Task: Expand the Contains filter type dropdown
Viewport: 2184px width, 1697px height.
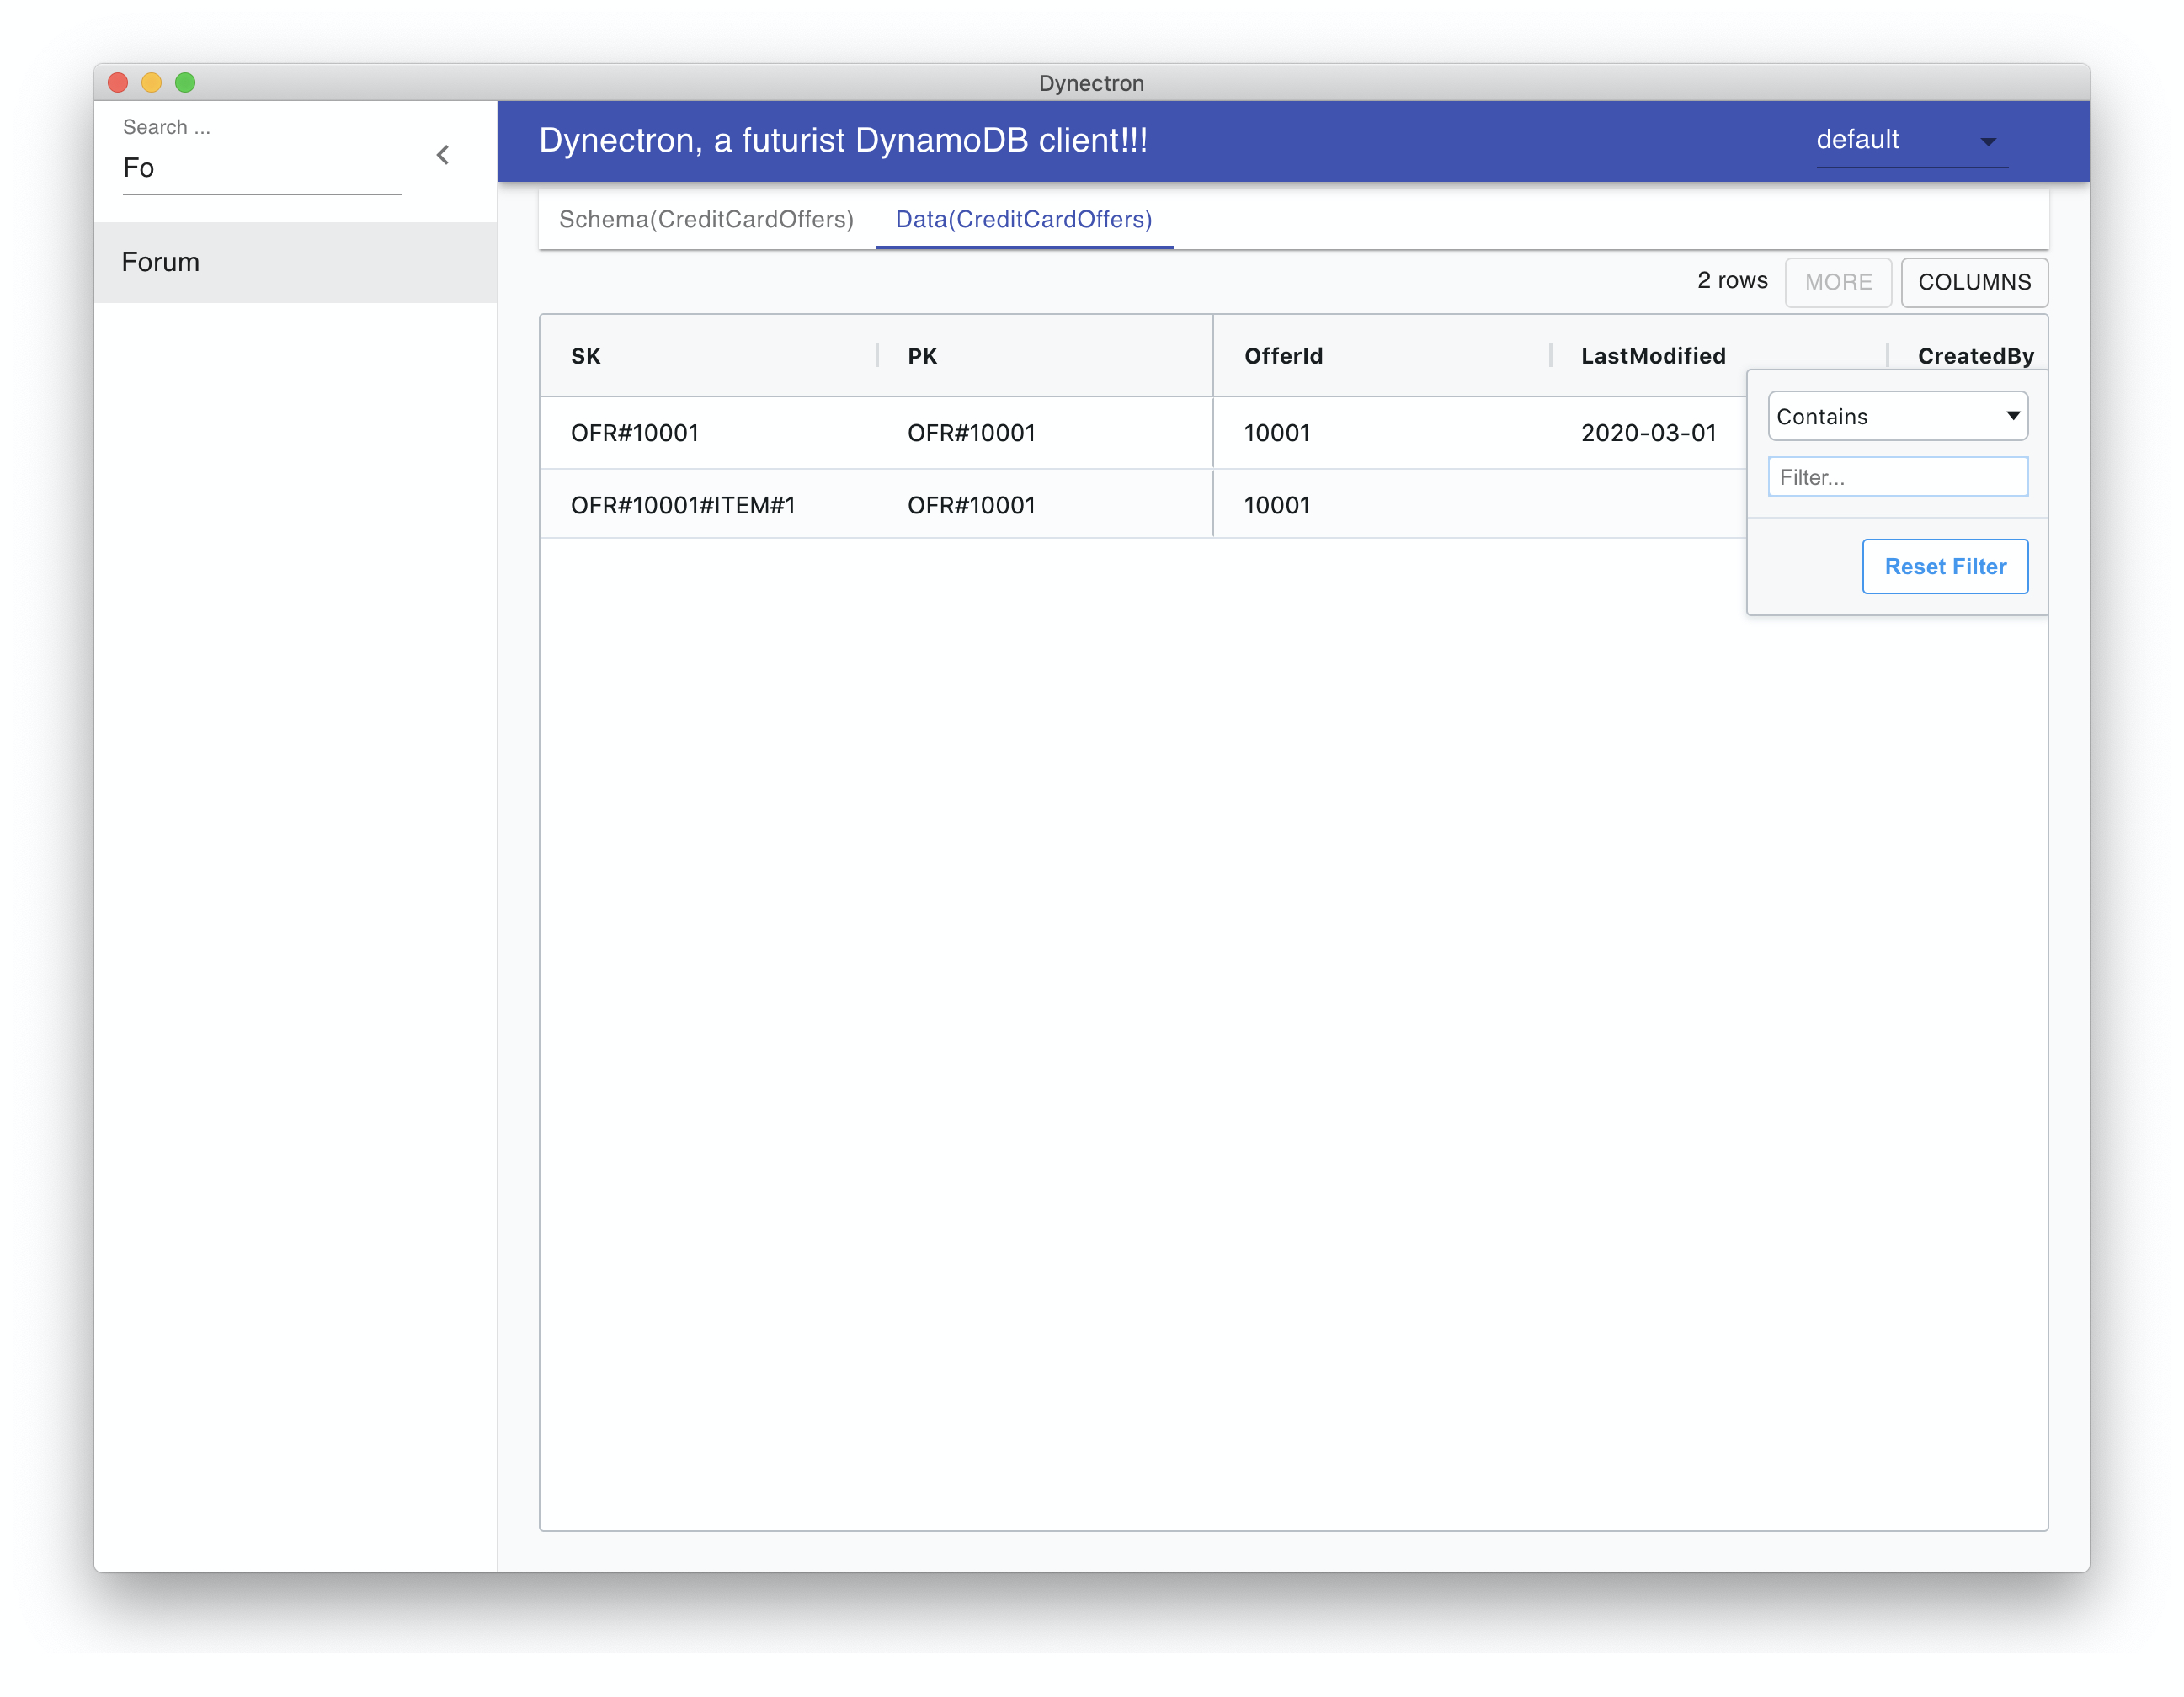Action: [1896, 416]
